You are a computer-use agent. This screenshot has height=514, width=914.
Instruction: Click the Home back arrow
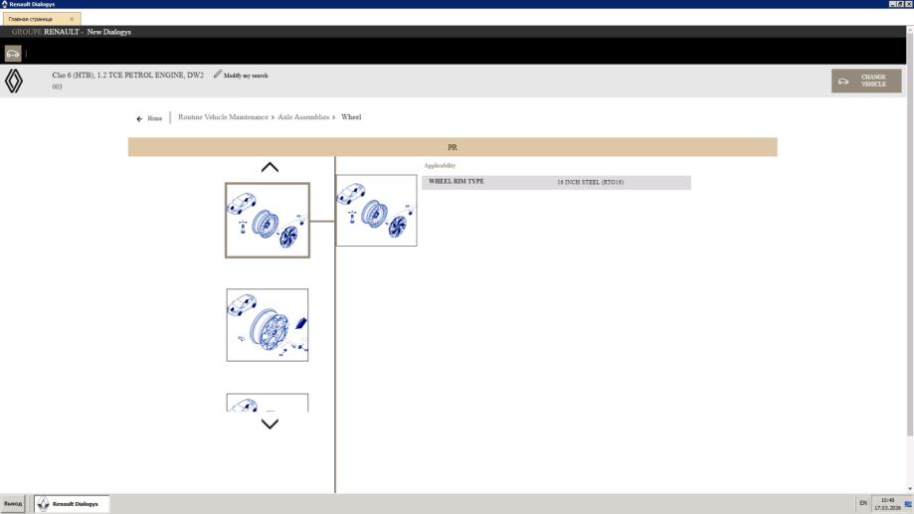tap(139, 118)
